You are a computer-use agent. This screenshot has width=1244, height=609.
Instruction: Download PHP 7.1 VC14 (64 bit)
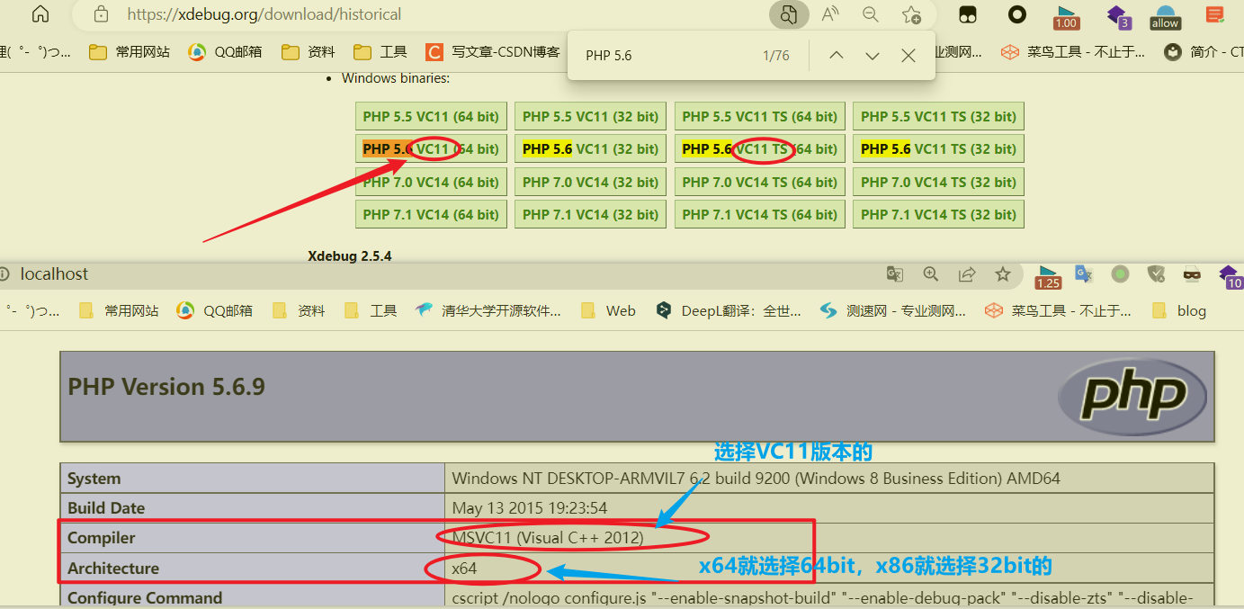pyautogui.click(x=431, y=214)
